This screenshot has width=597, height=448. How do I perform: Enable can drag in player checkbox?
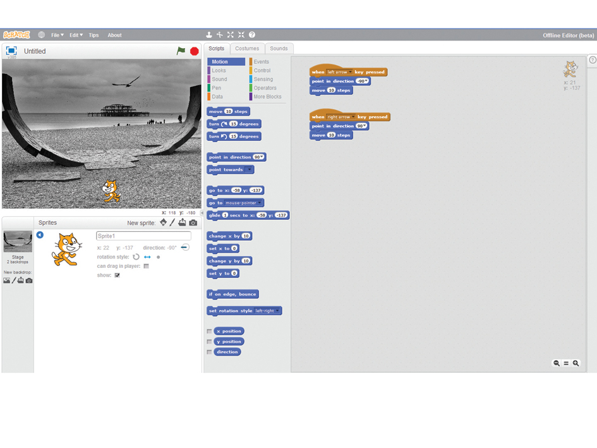[x=146, y=266]
